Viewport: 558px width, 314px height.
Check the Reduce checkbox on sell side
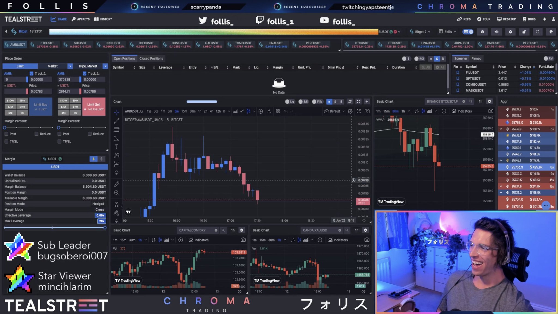coord(89,134)
